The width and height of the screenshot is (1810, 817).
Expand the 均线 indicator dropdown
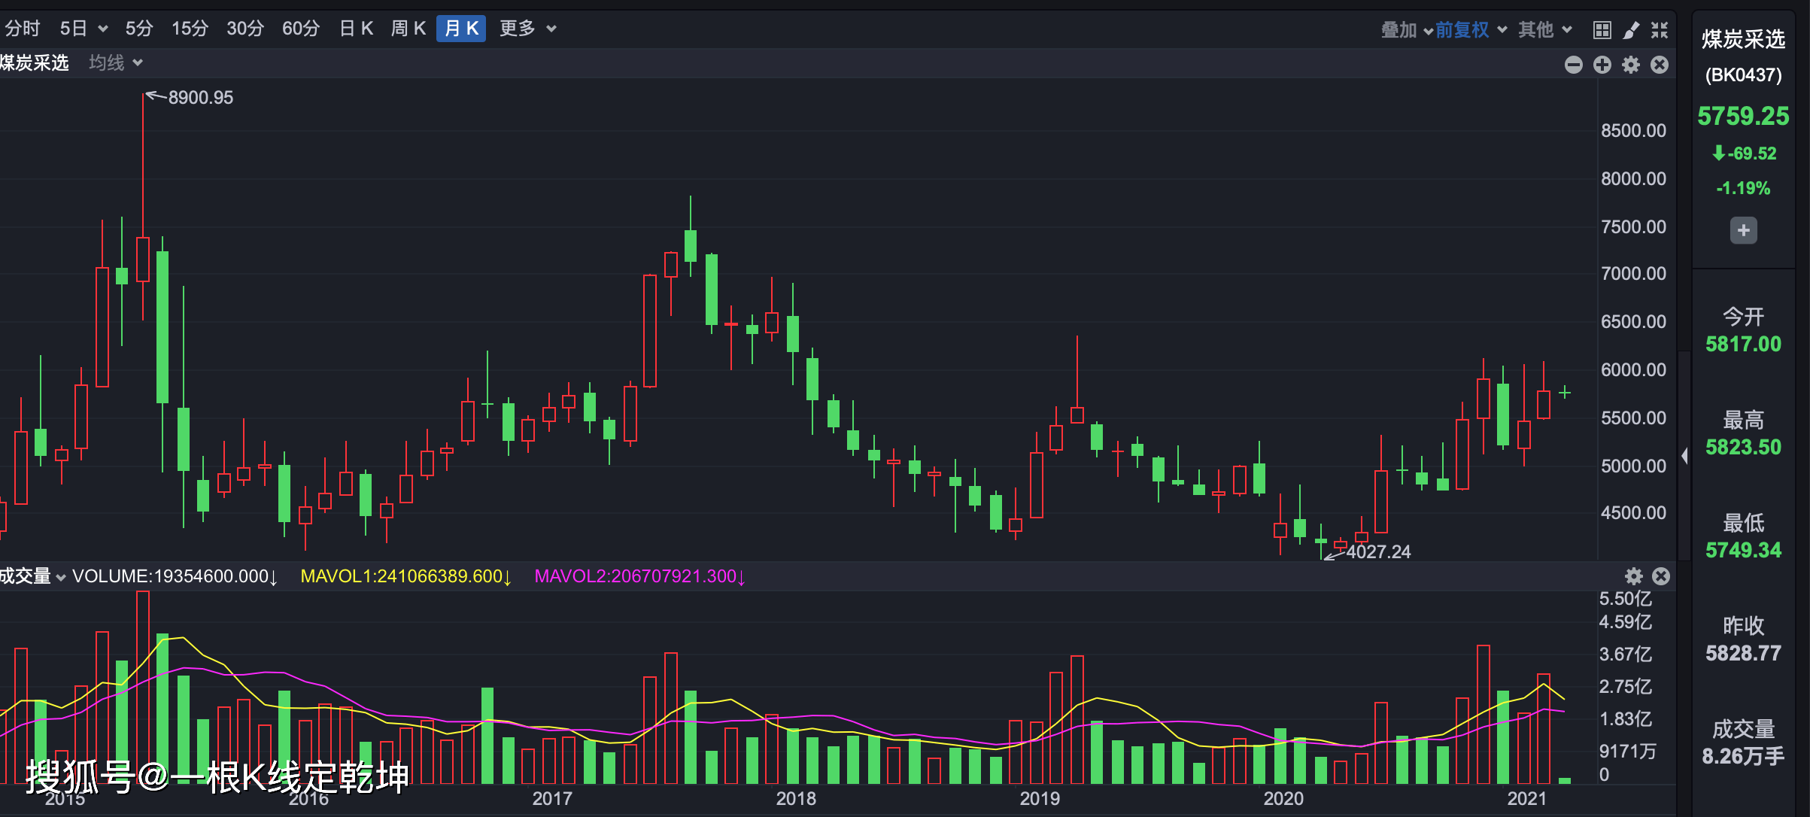tap(115, 62)
